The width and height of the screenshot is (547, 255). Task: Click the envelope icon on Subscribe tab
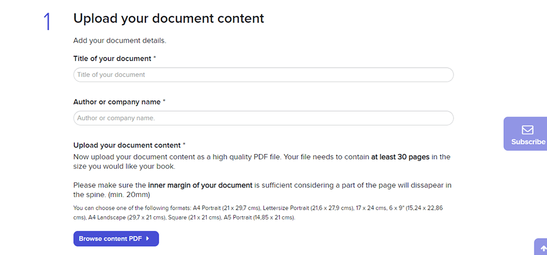tap(527, 130)
